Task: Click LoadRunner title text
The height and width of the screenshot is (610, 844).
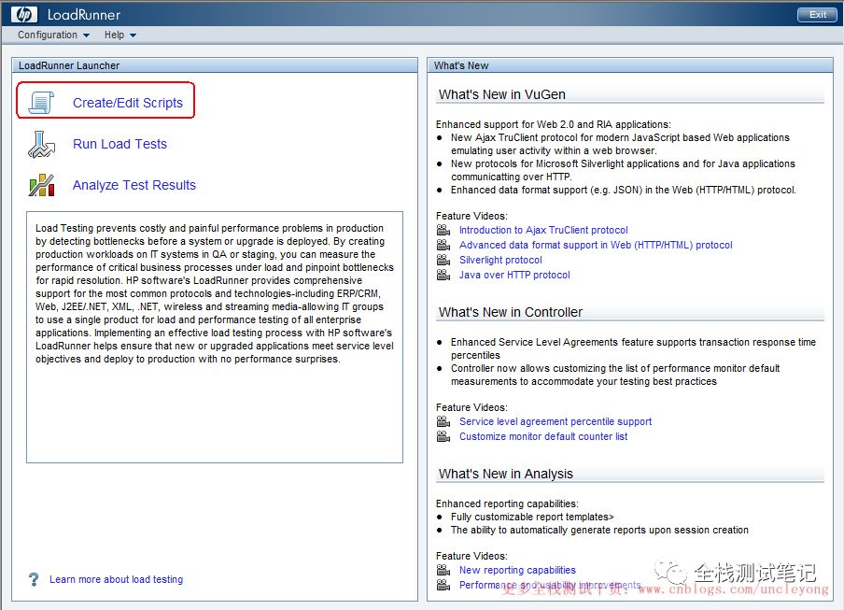Action: [x=84, y=15]
